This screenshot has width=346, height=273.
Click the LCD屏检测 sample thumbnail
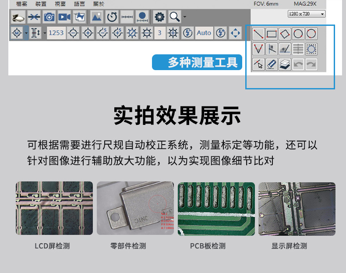coord(54,208)
